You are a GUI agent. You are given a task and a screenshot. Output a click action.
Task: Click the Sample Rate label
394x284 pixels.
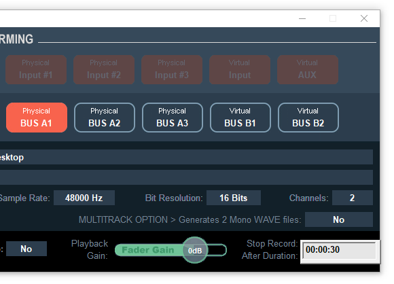[x=24, y=198]
